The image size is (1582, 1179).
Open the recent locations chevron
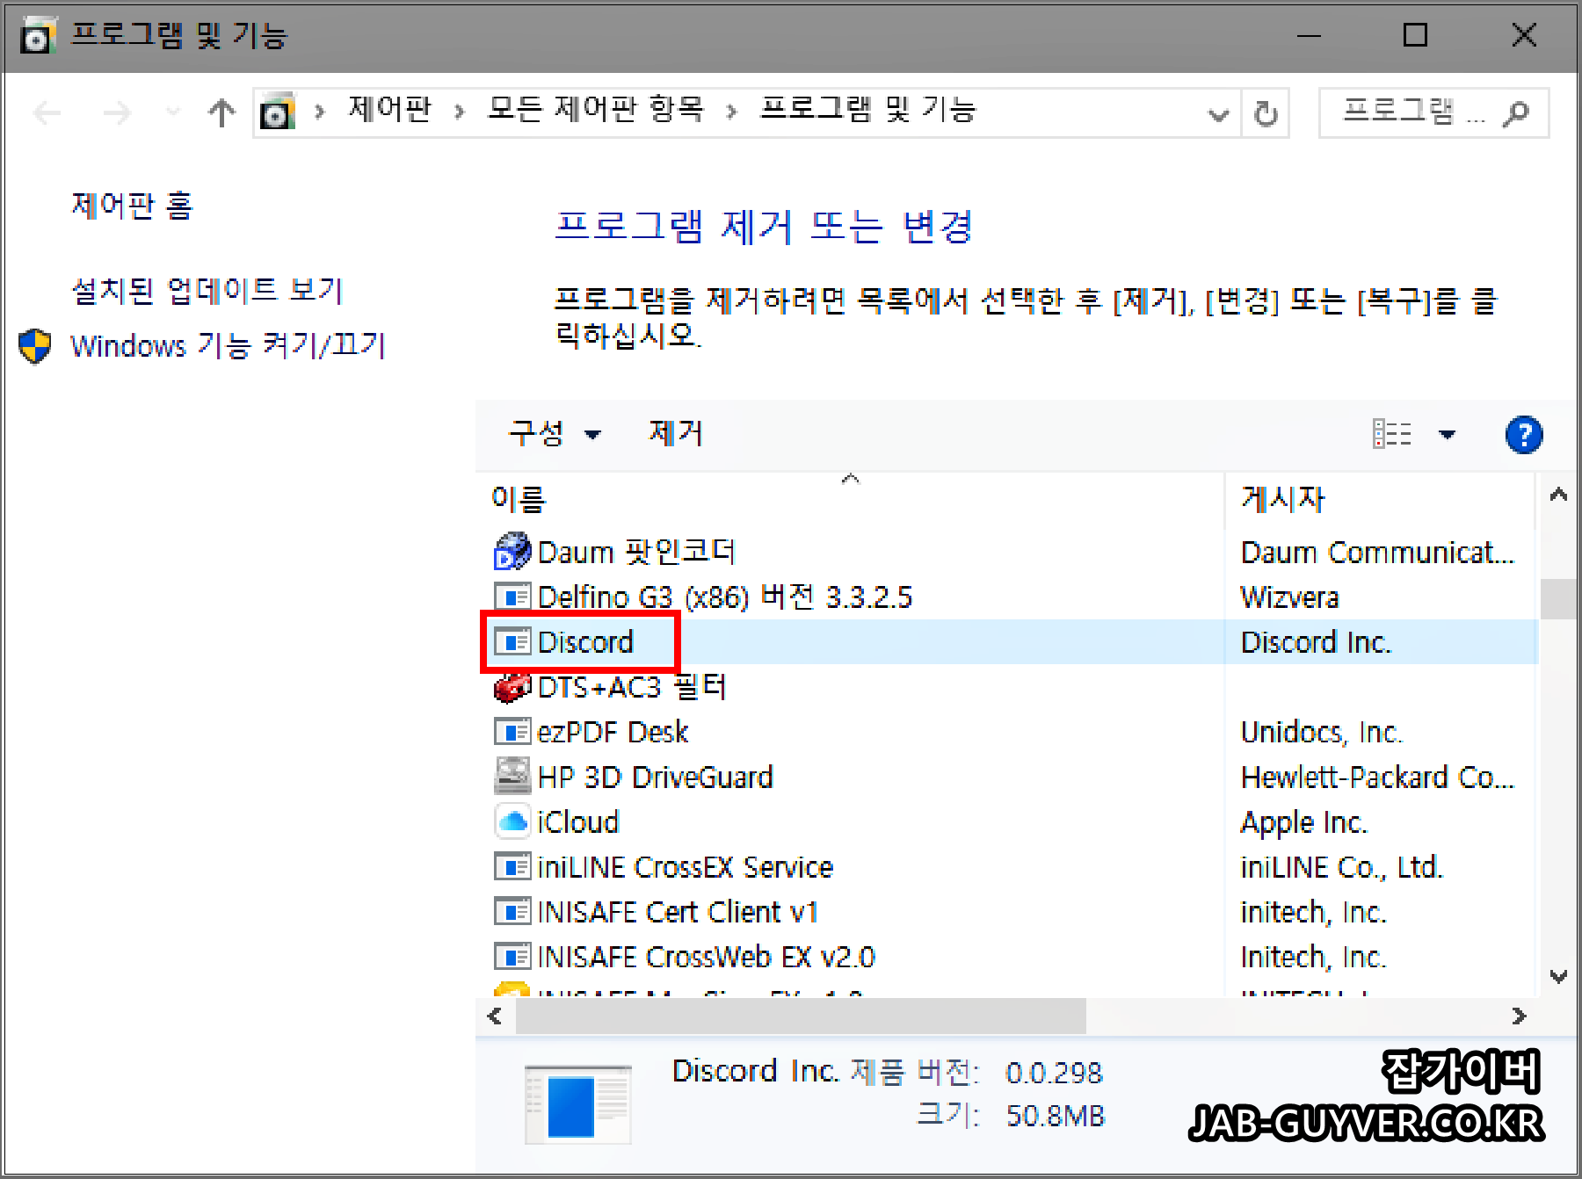coord(172,112)
